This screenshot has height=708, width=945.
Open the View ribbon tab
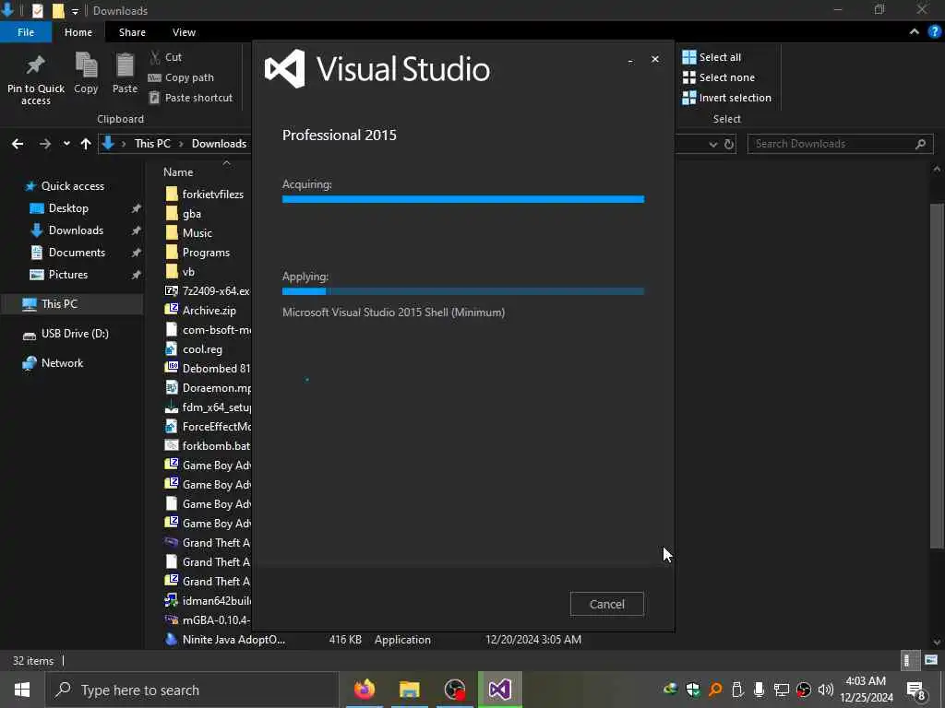click(184, 32)
